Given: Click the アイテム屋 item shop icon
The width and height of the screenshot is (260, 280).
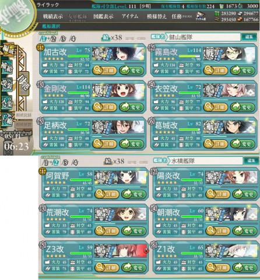Looking at the screenshot, I should pyautogui.click(x=201, y=16).
